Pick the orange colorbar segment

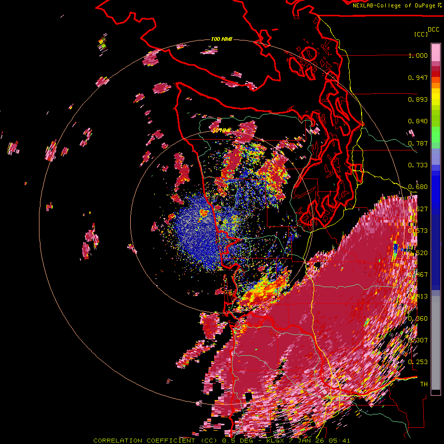(436, 85)
